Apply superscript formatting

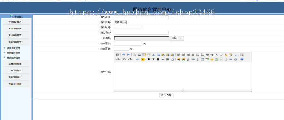point(221,55)
